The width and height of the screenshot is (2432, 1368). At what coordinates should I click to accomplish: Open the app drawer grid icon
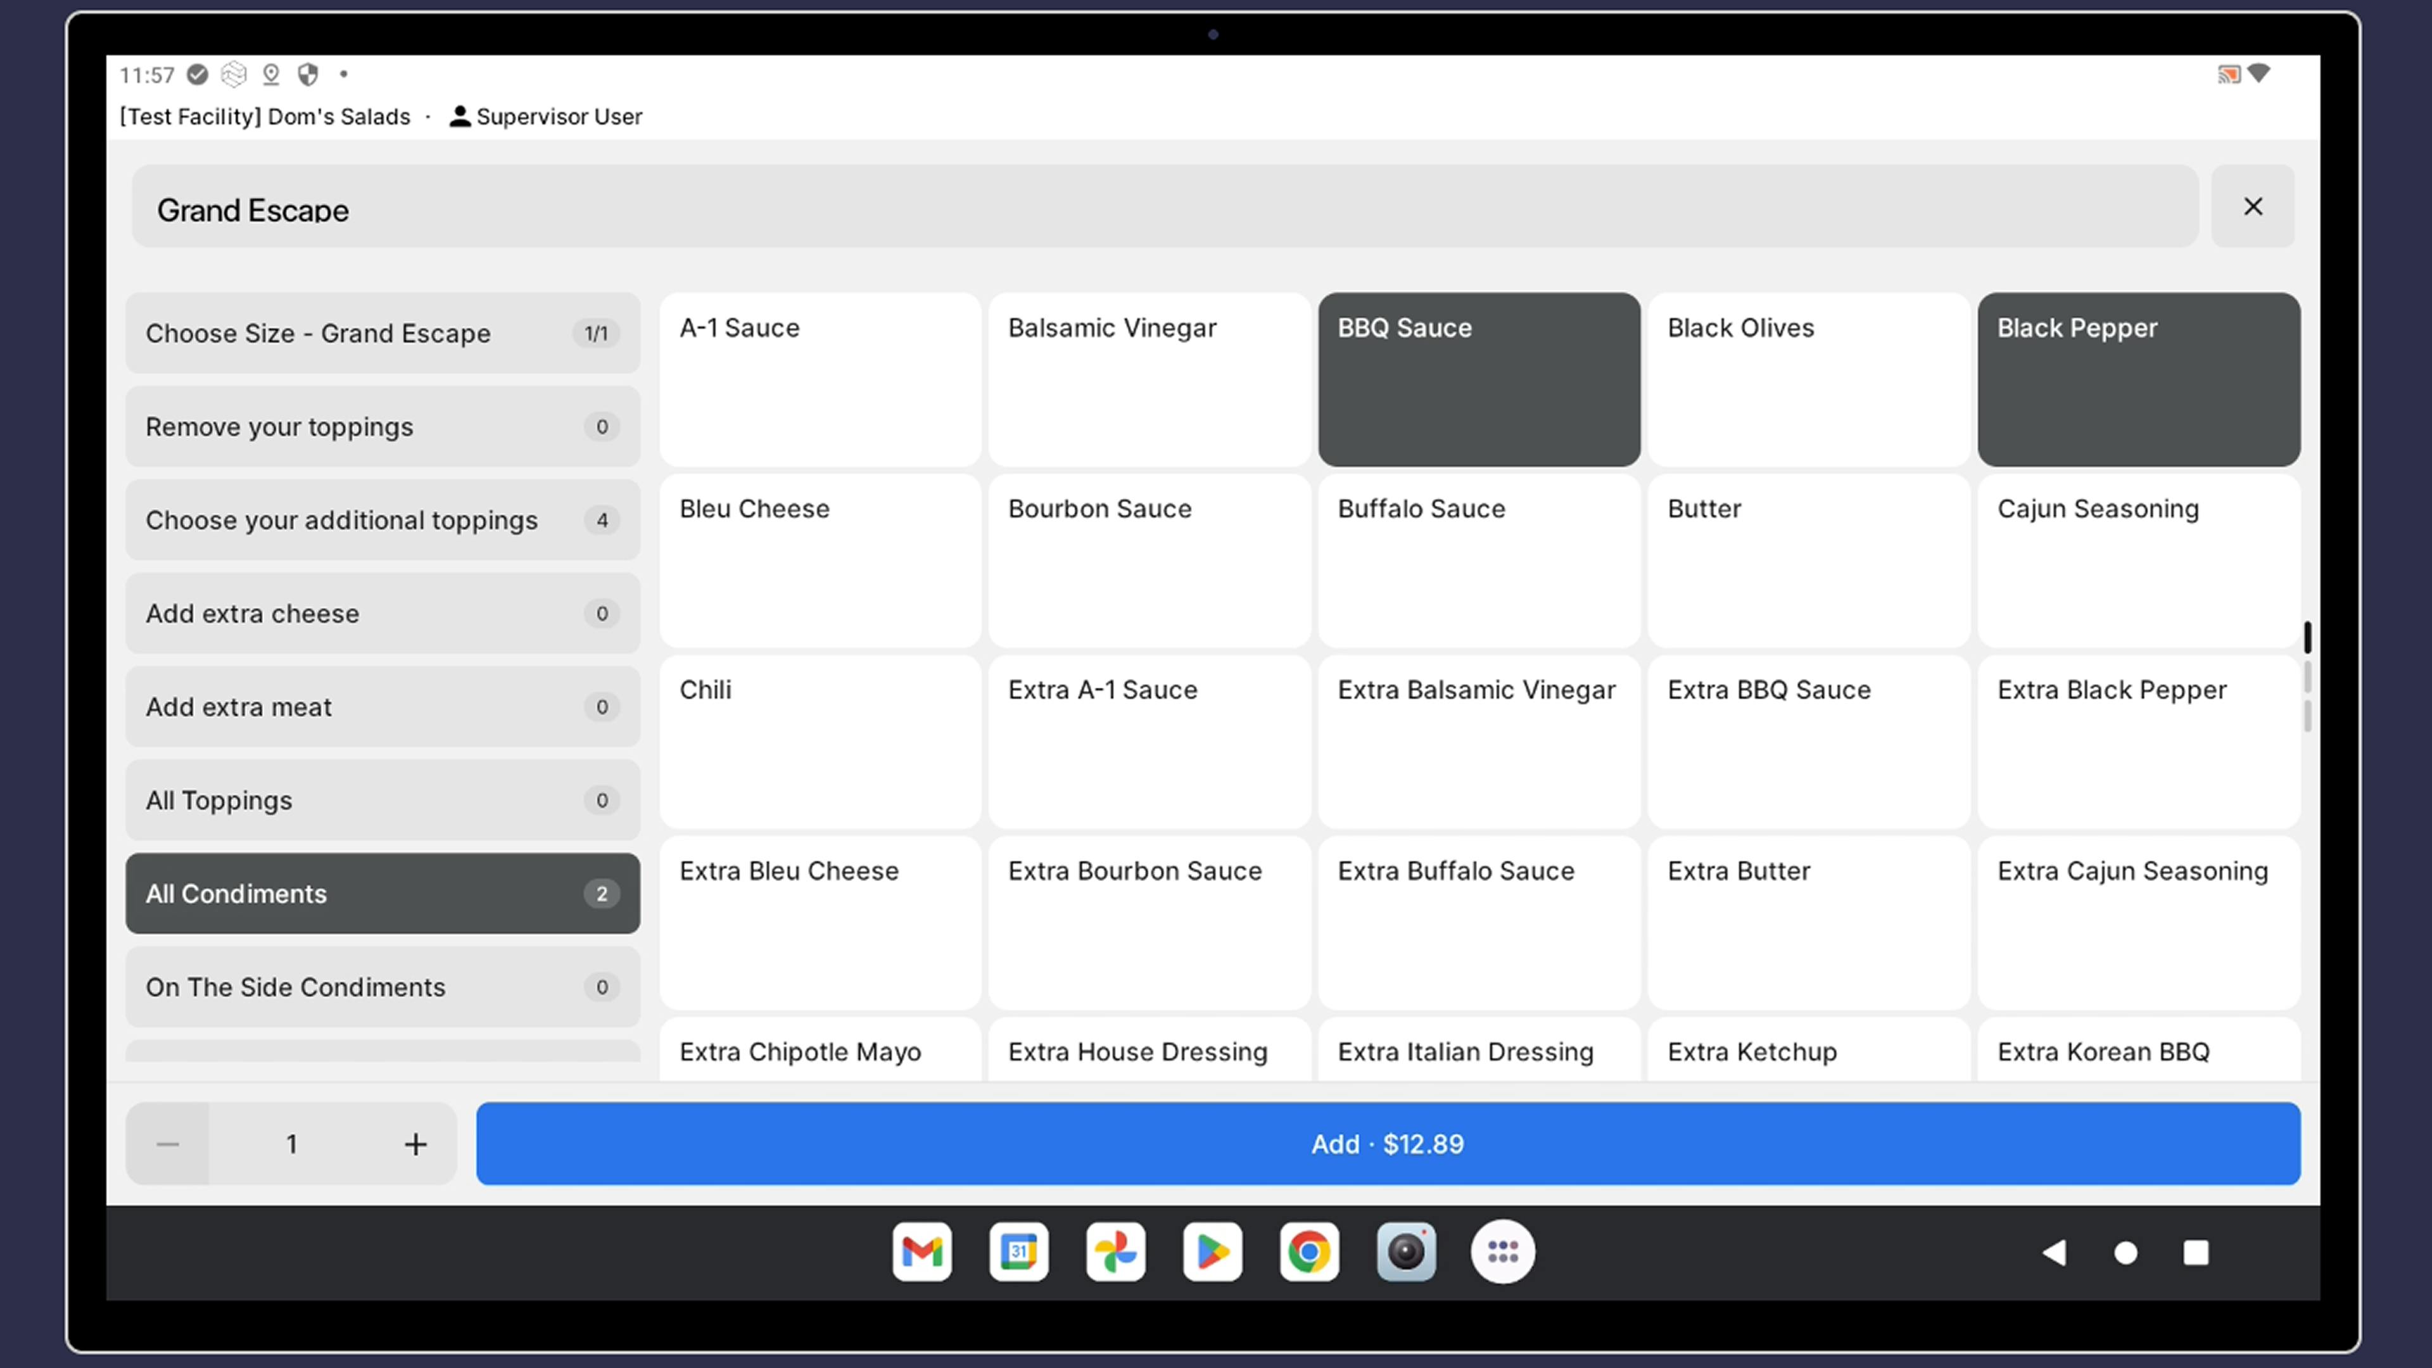pyautogui.click(x=1502, y=1252)
